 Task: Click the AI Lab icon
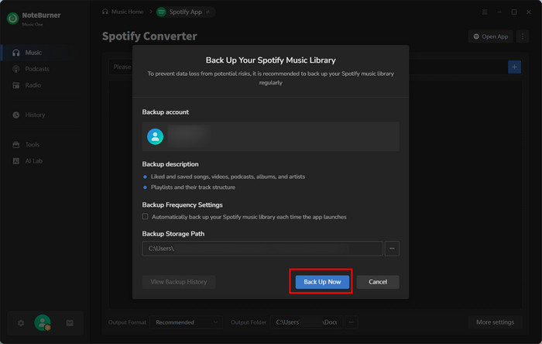click(x=16, y=160)
